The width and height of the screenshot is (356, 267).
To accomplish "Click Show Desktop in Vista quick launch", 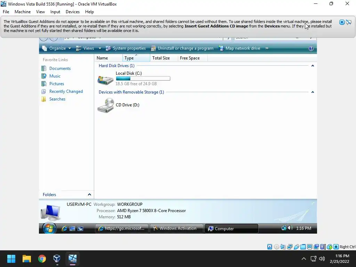I will point(72,228).
